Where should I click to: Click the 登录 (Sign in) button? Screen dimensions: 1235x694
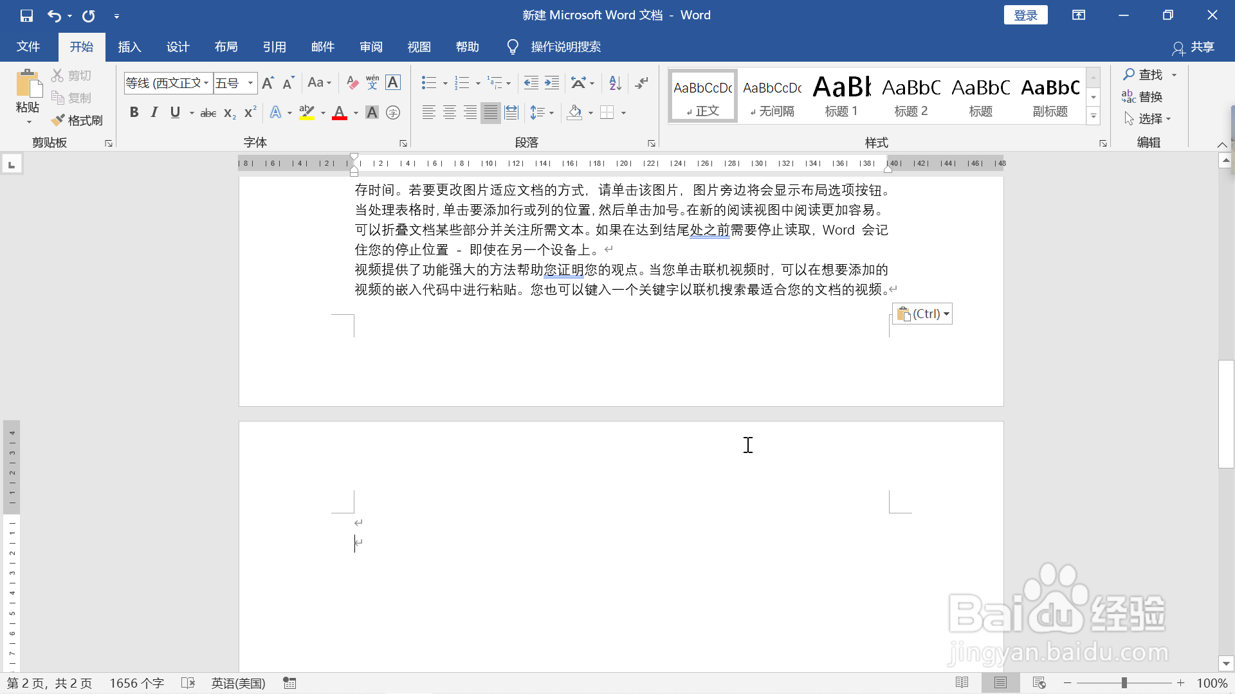pyautogui.click(x=1025, y=15)
